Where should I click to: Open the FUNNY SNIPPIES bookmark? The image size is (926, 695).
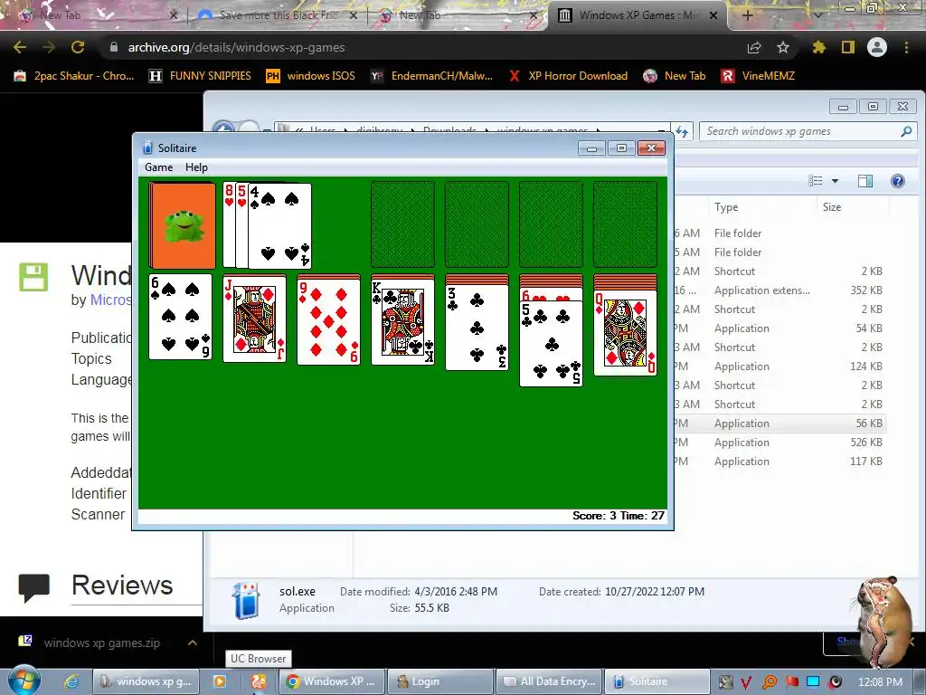(200, 76)
